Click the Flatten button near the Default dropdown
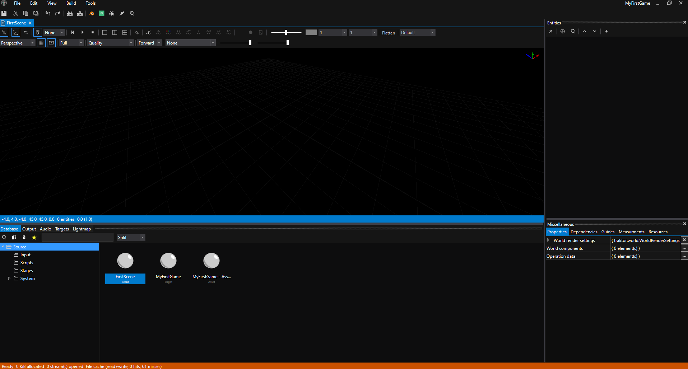Viewport: 688px width, 369px height. (x=388, y=33)
